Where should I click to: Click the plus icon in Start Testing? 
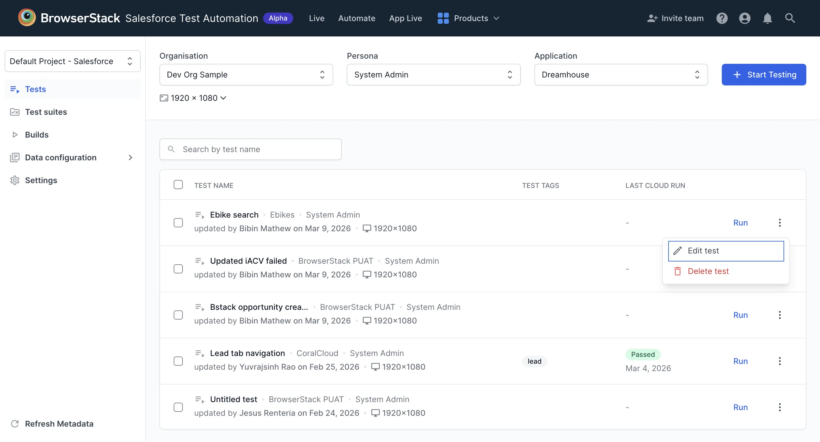[x=737, y=75]
